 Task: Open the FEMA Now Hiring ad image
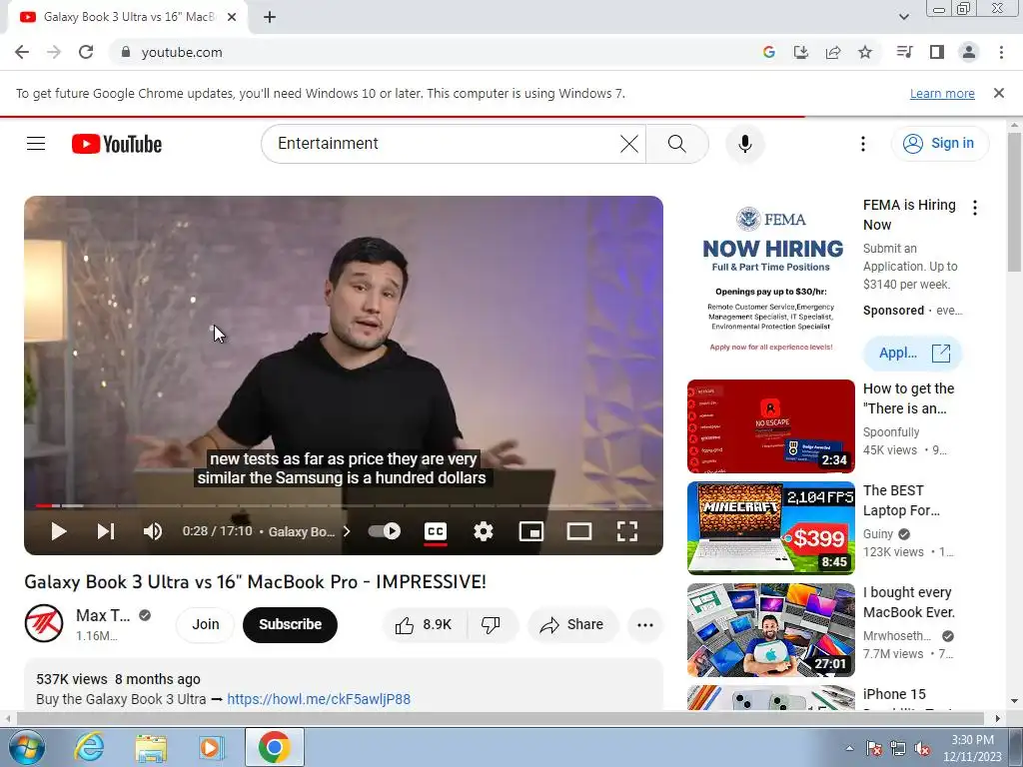[x=770, y=278]
